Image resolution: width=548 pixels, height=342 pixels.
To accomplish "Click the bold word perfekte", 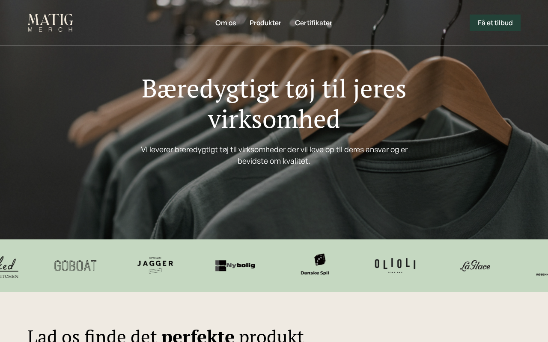I will pyautogui.click(x=198, y=336).
